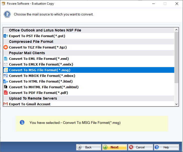This screenshot has width=183, height=152.
Task: Click the list scroll down arrow
Action: point(177,104)
